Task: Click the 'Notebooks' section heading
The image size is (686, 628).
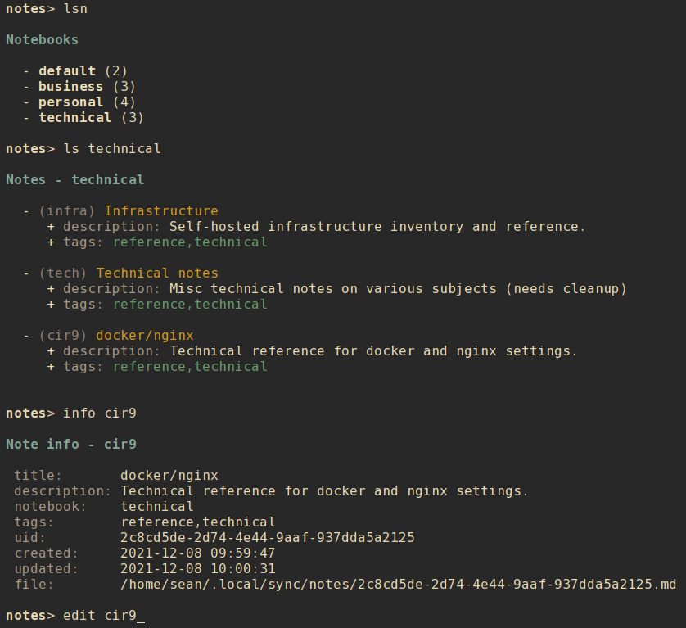Action: click(x=43, y=40)
